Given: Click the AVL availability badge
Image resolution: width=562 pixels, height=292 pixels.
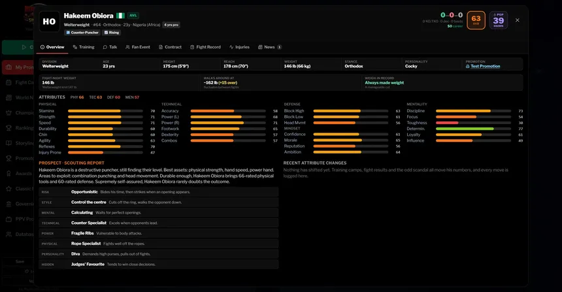Looking at the screenshot, I should click(133, 16).
